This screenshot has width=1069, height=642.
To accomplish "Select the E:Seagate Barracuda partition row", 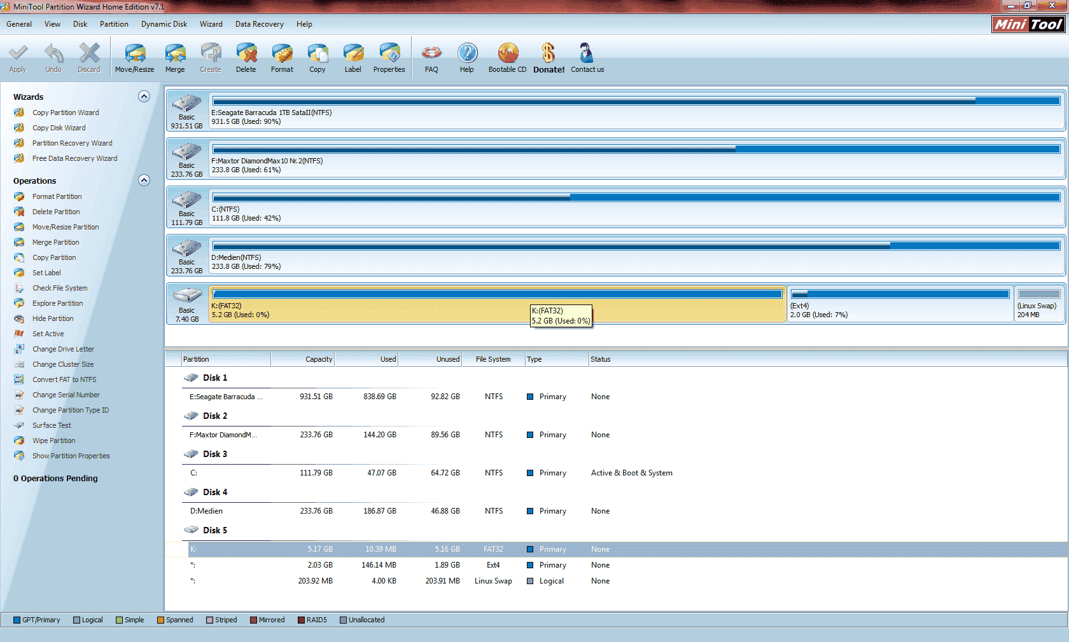I will point(616,397).
